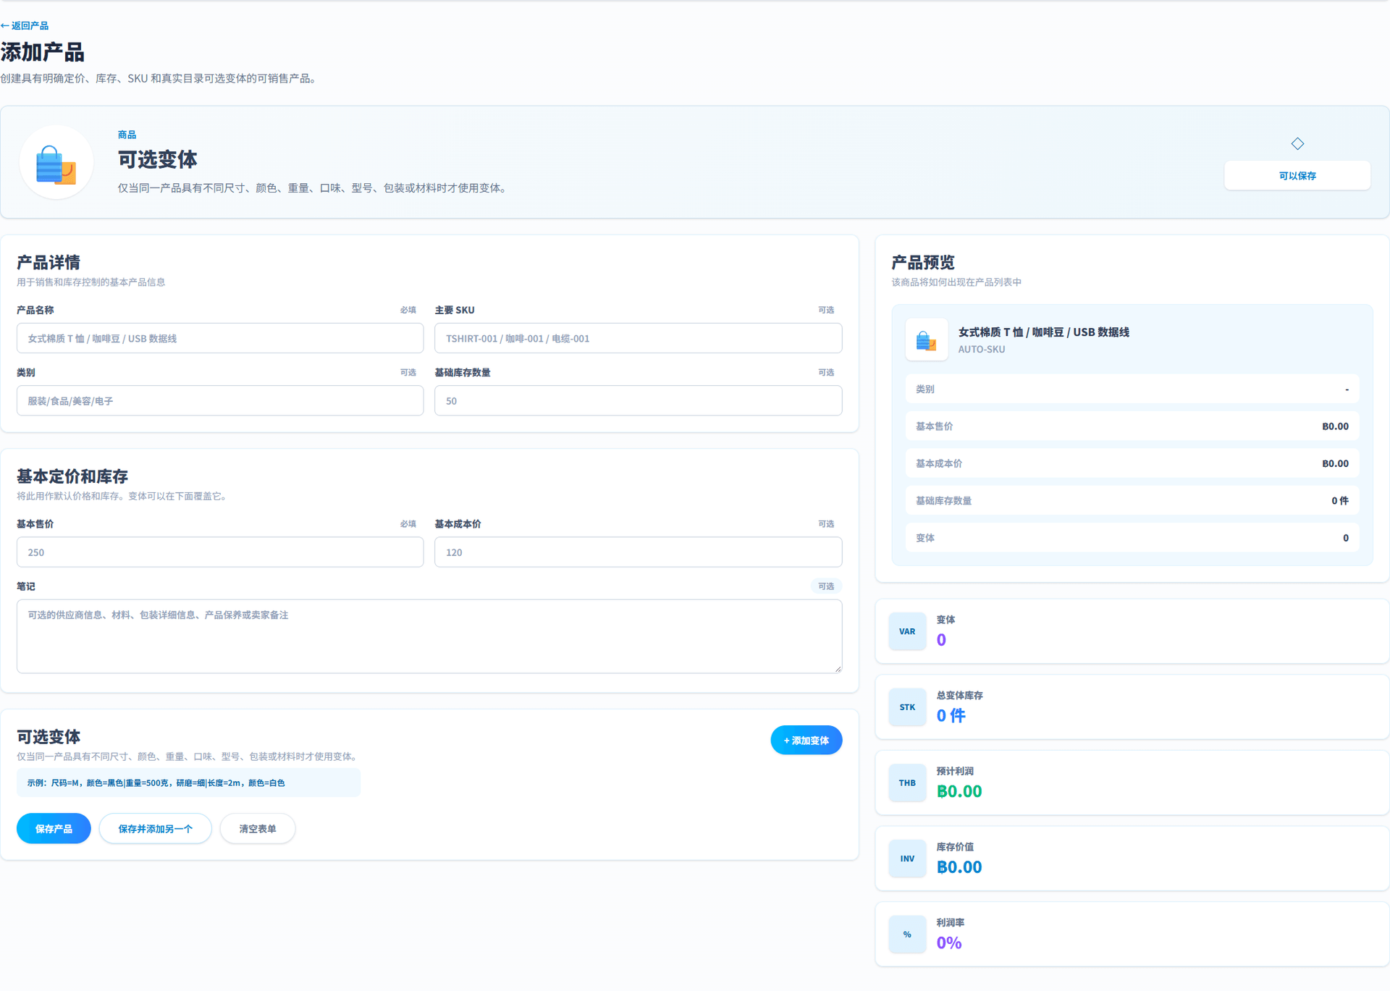Screen dimensions: 1390x991
Task: Choose 保存并添加另一个 button
Action: (156, 828)
